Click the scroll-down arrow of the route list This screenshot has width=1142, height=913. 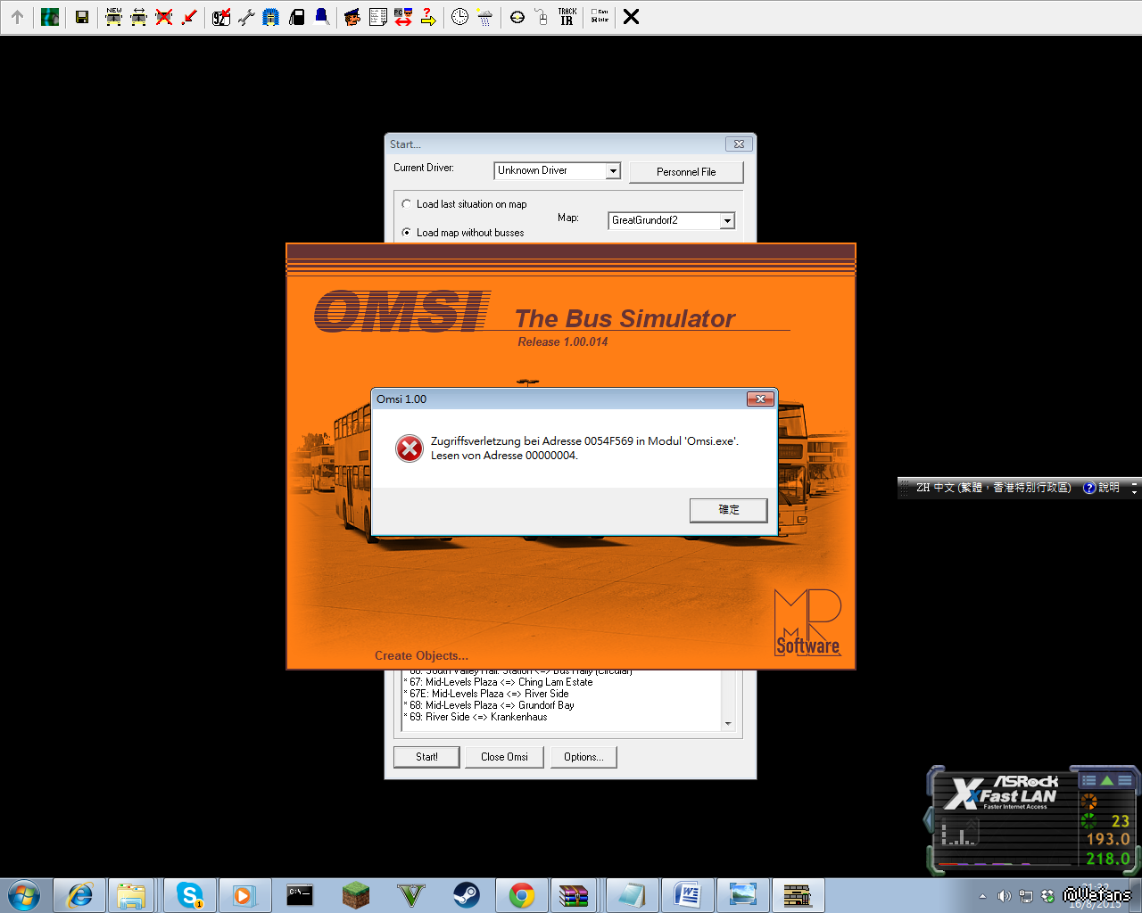click(x=728, y=724)
